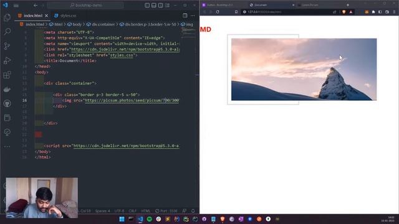Close the index.html editor tab
The width and height of the screenshot is (399, 224).
tap(46, 16)
